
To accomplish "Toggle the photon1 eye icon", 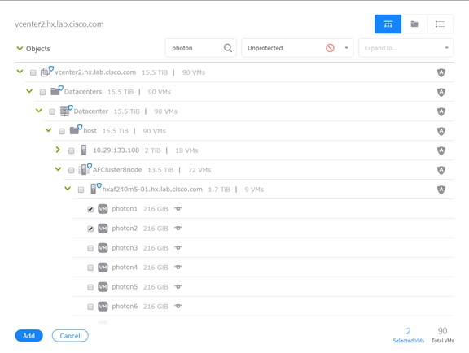I will [x=178, y=209].
